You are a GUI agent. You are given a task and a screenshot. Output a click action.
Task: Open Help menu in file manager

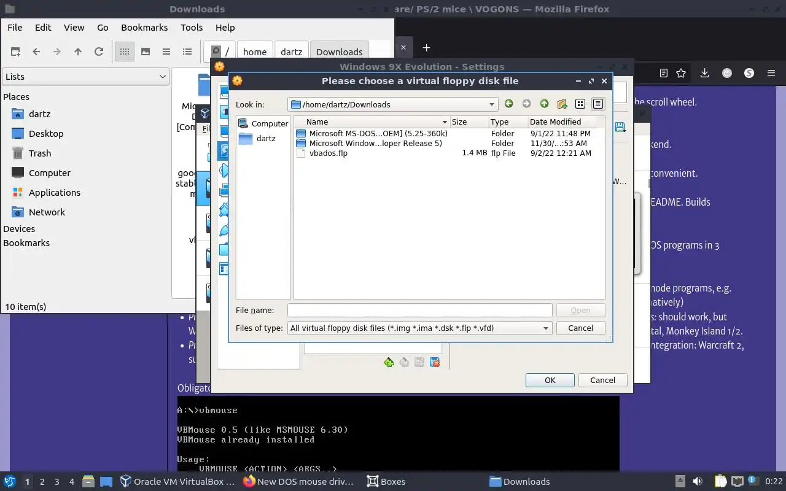[x=225, y=28]
